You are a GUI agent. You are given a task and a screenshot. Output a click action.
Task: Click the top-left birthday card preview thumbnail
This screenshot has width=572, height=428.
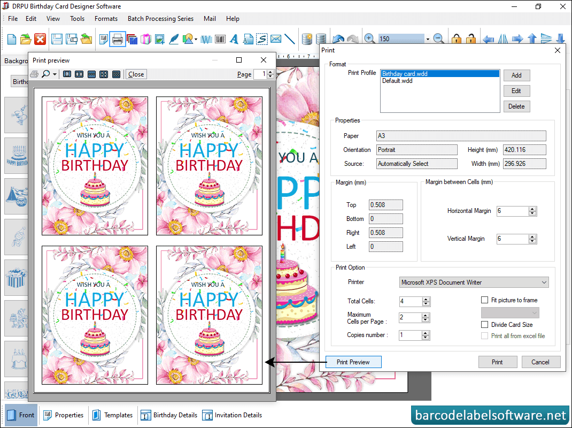95,166
